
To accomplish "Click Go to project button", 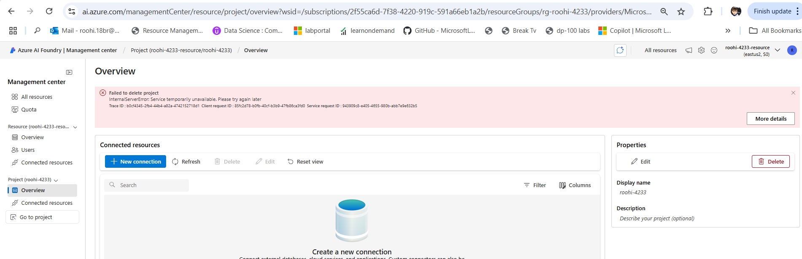I will [42, 217].
